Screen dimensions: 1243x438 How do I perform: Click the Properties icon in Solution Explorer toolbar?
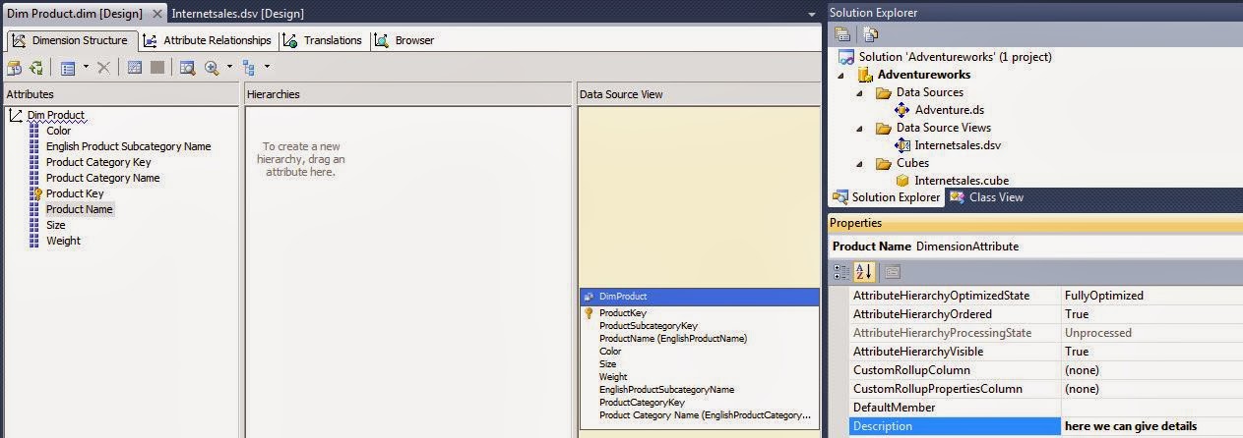pyautogui.click(x=842, y=34)
